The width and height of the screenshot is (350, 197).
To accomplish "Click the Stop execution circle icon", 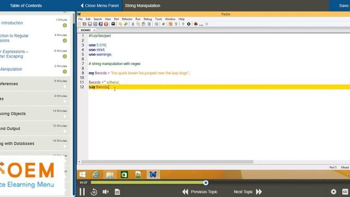I will (189, 24).
